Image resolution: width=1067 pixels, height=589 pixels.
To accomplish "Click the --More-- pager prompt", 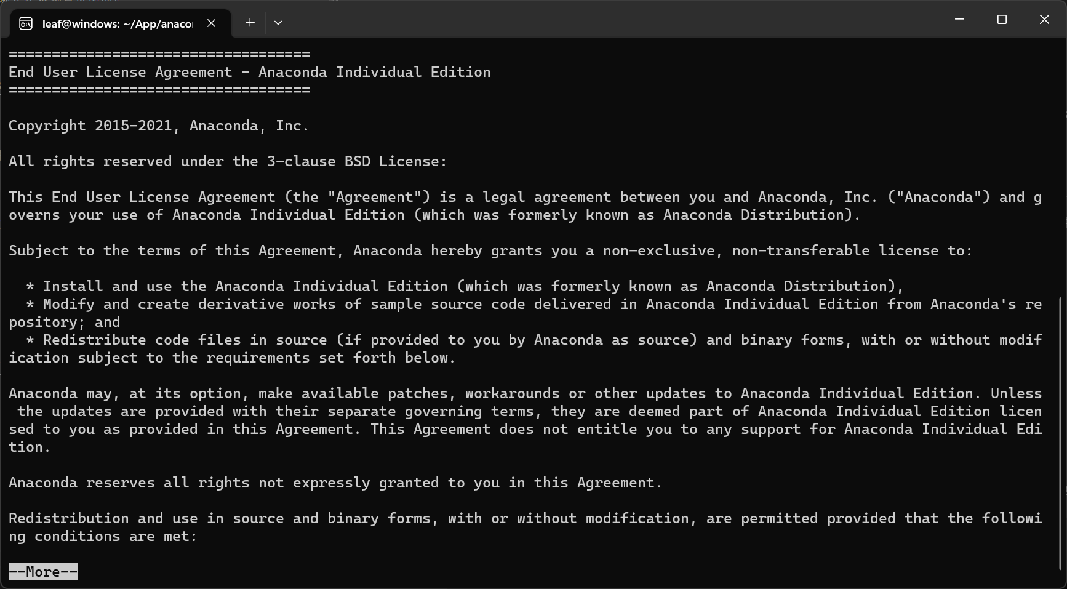I will click(x=43, y=572).
